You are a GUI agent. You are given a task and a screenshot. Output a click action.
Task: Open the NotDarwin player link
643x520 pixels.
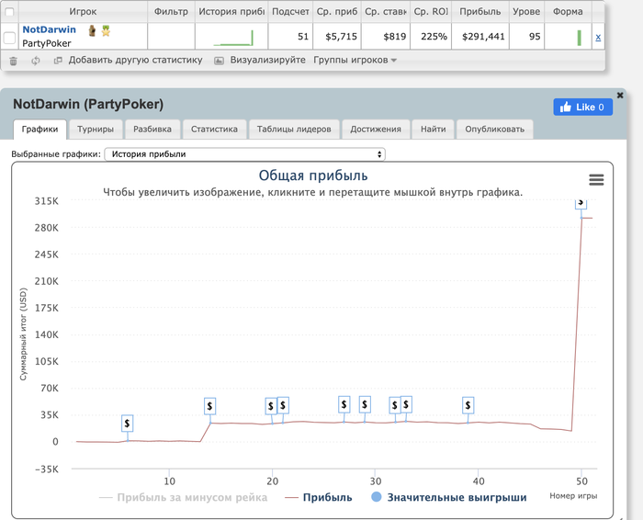(50, 29)
